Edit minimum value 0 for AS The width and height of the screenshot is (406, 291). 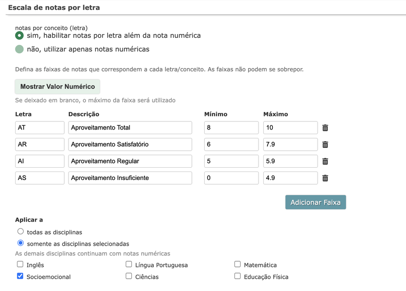point(231,178)
